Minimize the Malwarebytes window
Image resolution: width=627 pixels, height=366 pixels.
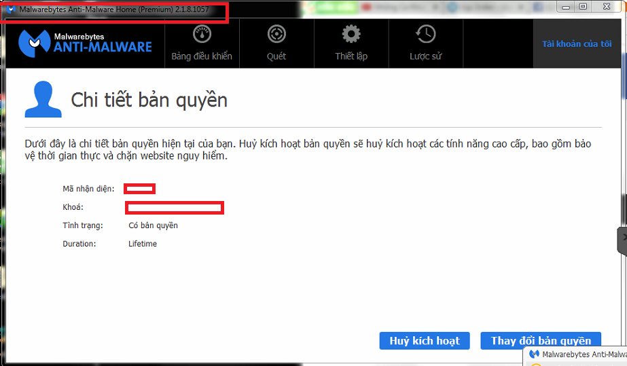click(x=566, y=7)
